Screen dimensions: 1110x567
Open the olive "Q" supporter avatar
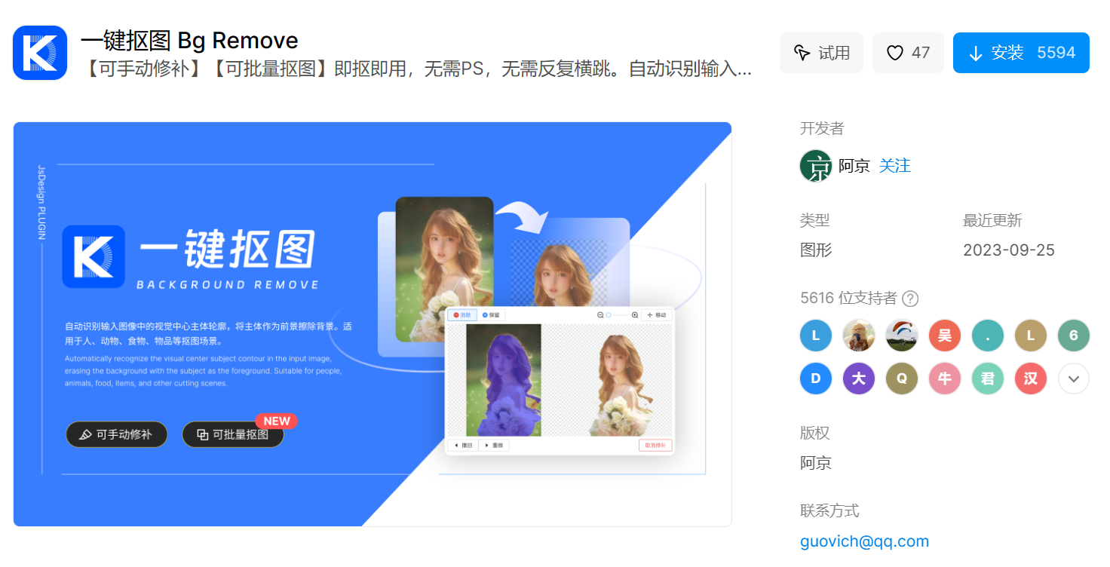901,379
